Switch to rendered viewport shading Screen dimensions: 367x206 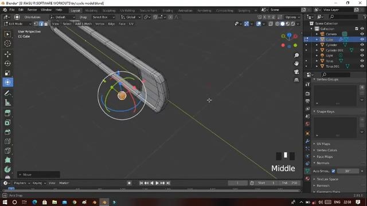[293, 24]
